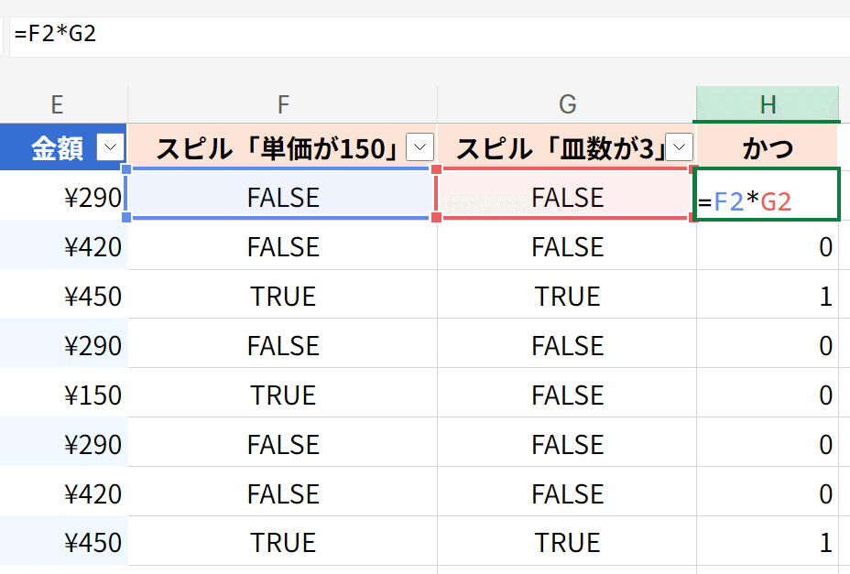
Task: Select column F header
Action: point(283,104)
